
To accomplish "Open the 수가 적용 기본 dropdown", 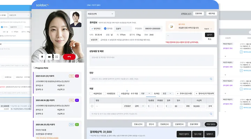I will (x=145, y=93).
